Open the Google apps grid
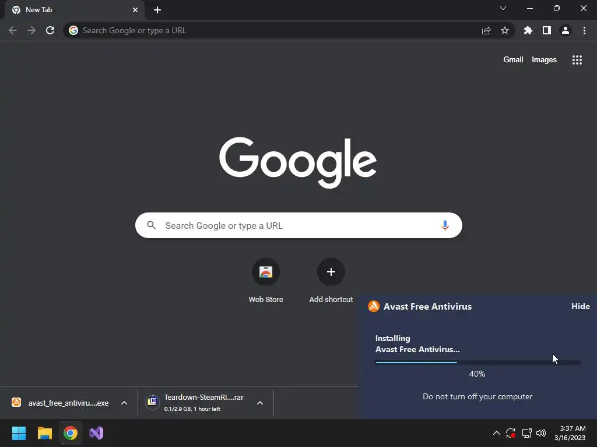 coord(577,60)
